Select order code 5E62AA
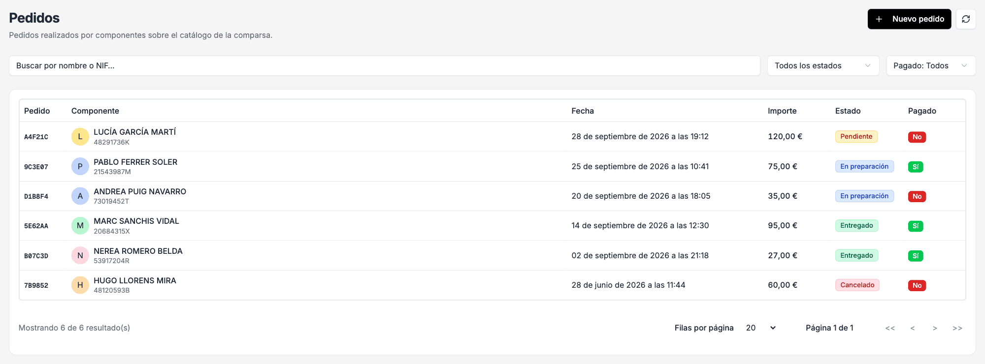The image size is (985, 364). 36,226
